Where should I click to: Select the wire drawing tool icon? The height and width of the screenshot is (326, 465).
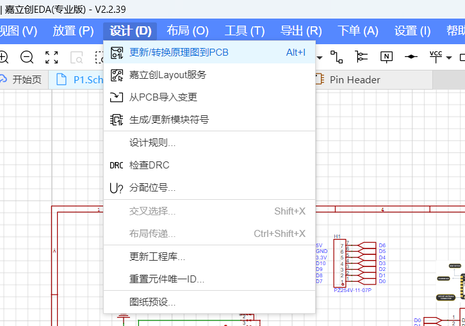337,56
